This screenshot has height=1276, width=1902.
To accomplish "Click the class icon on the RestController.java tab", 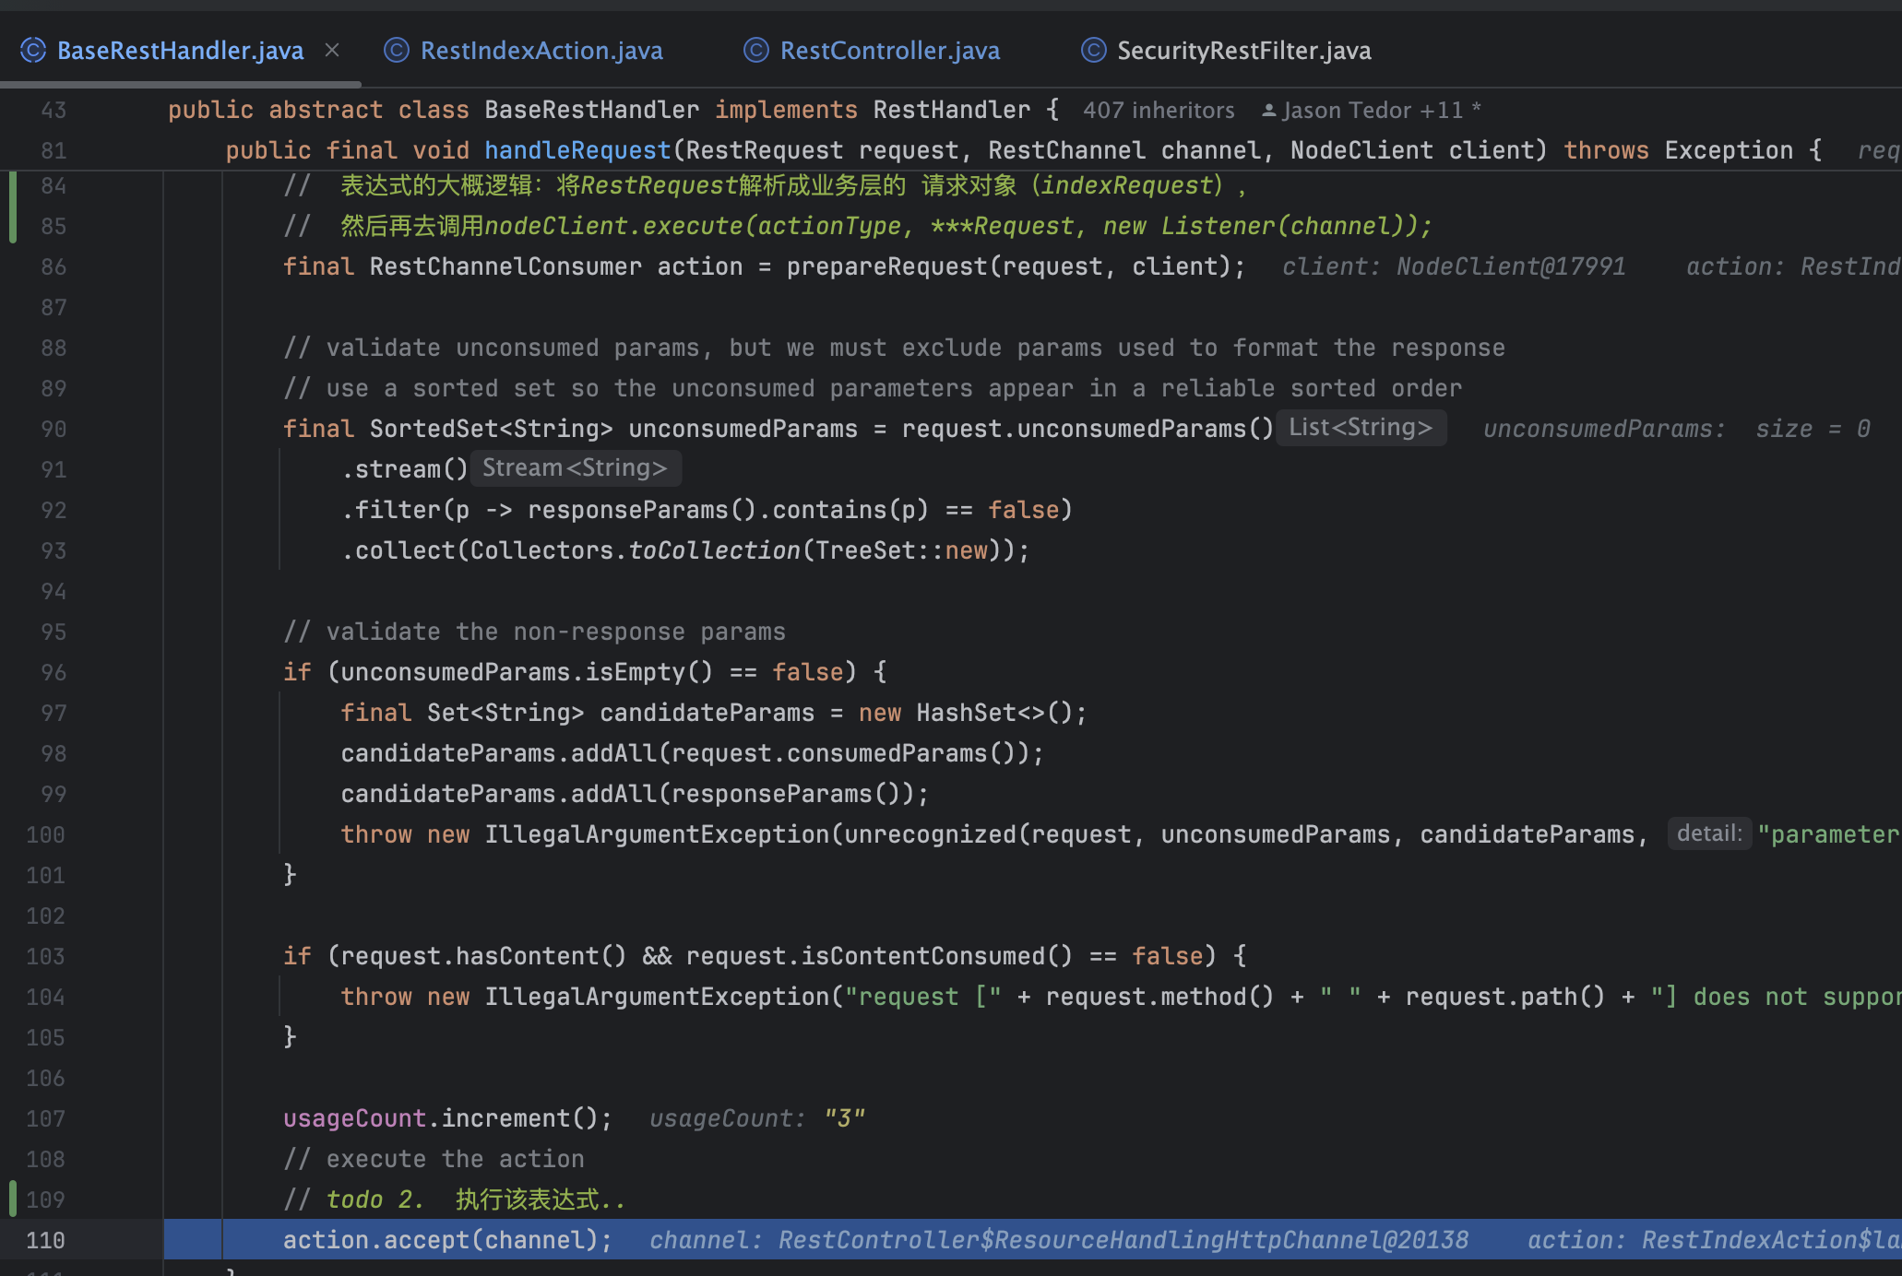I will [x=756, y=51].
